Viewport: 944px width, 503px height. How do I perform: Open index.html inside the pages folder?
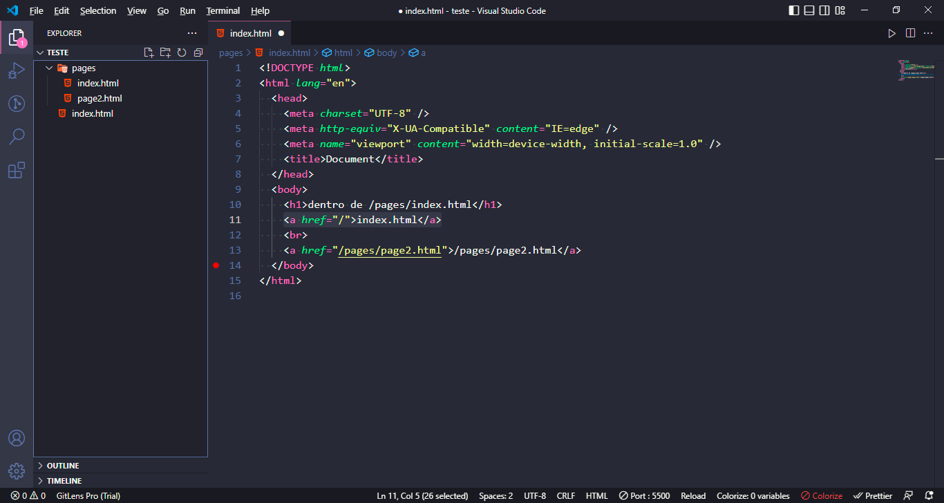click(x=98, y=83)
